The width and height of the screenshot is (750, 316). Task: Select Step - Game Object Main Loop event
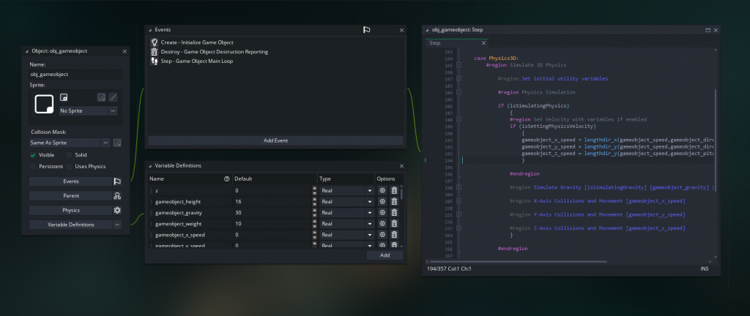pos(196,61)
